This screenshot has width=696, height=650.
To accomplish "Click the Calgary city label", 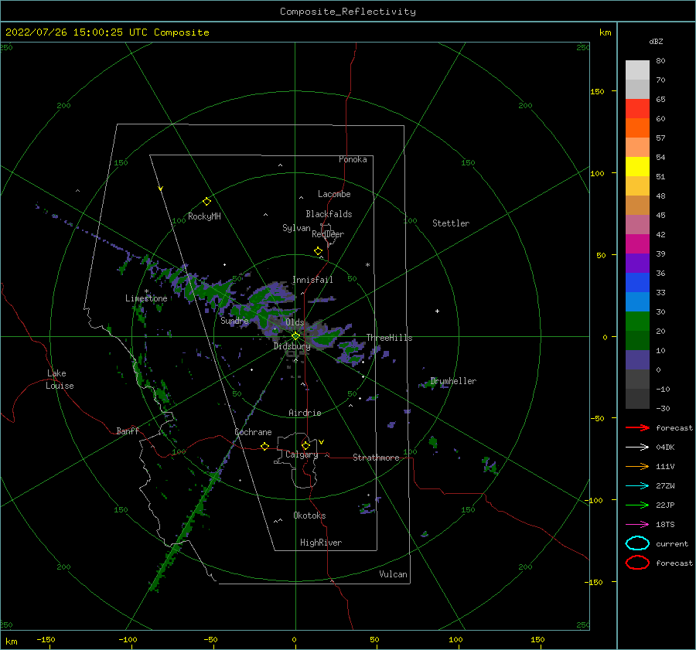I will click(x=302, y=454).
